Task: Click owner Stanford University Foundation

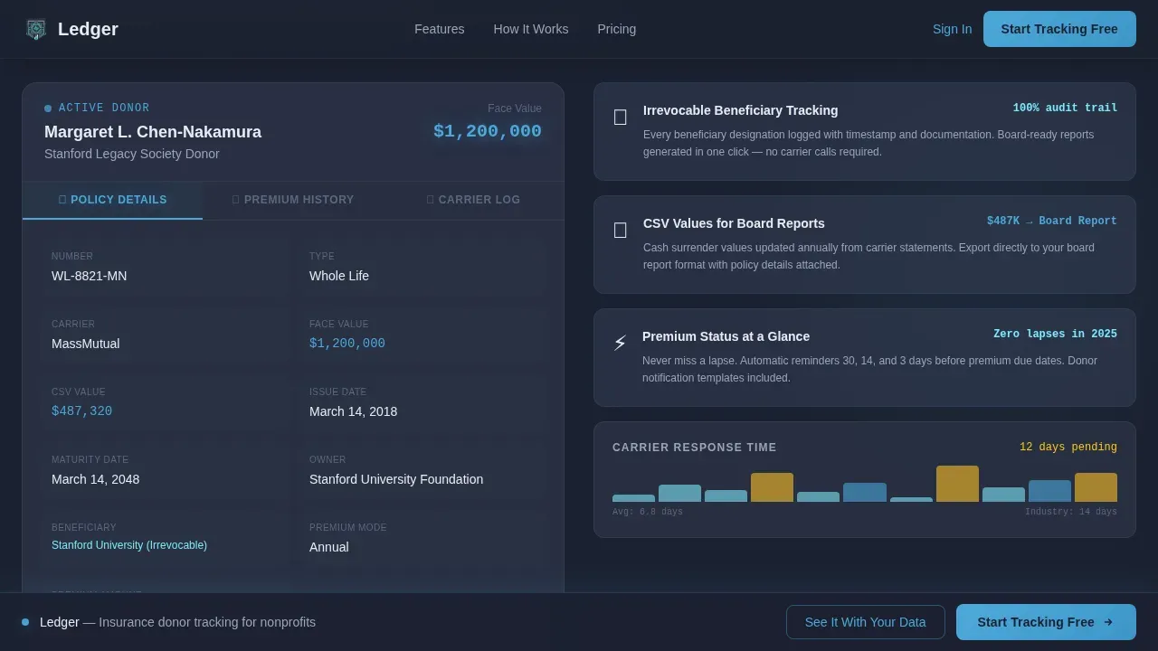Action: 396,479
